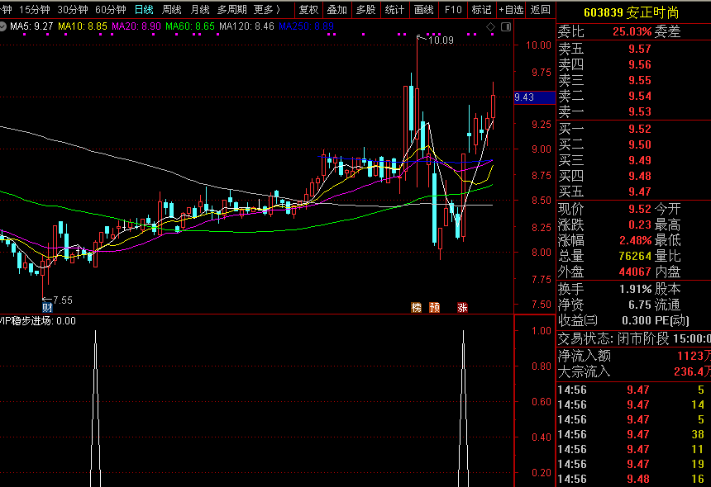The width and height of the screenshot is (711, 487).
Task: Click the MA250 indicator label
Action: pyautogui.click(x=306, y=26)
